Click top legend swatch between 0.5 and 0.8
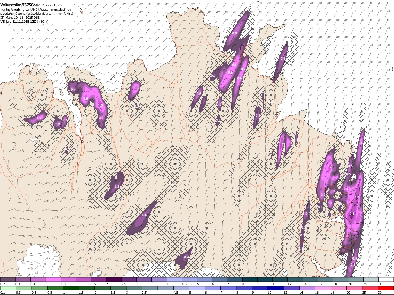394x295 pixels. click(x=53, y=279)
